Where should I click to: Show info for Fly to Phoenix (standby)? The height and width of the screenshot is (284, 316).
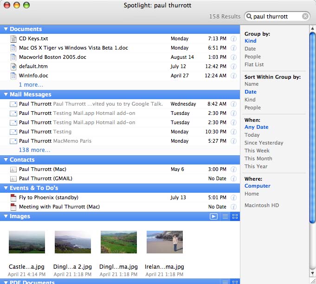pyautogui.click(x=233, y=198)
